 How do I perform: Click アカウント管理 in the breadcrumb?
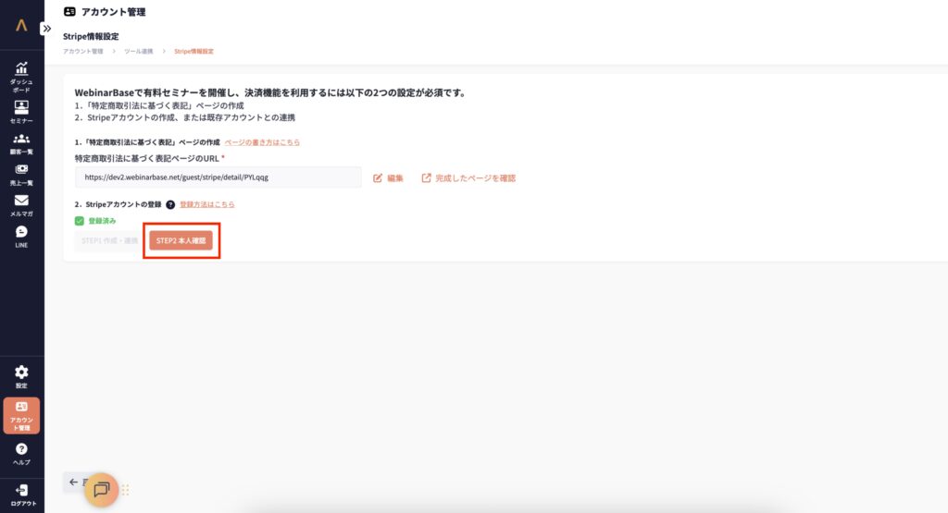click(x=83, y=52)
